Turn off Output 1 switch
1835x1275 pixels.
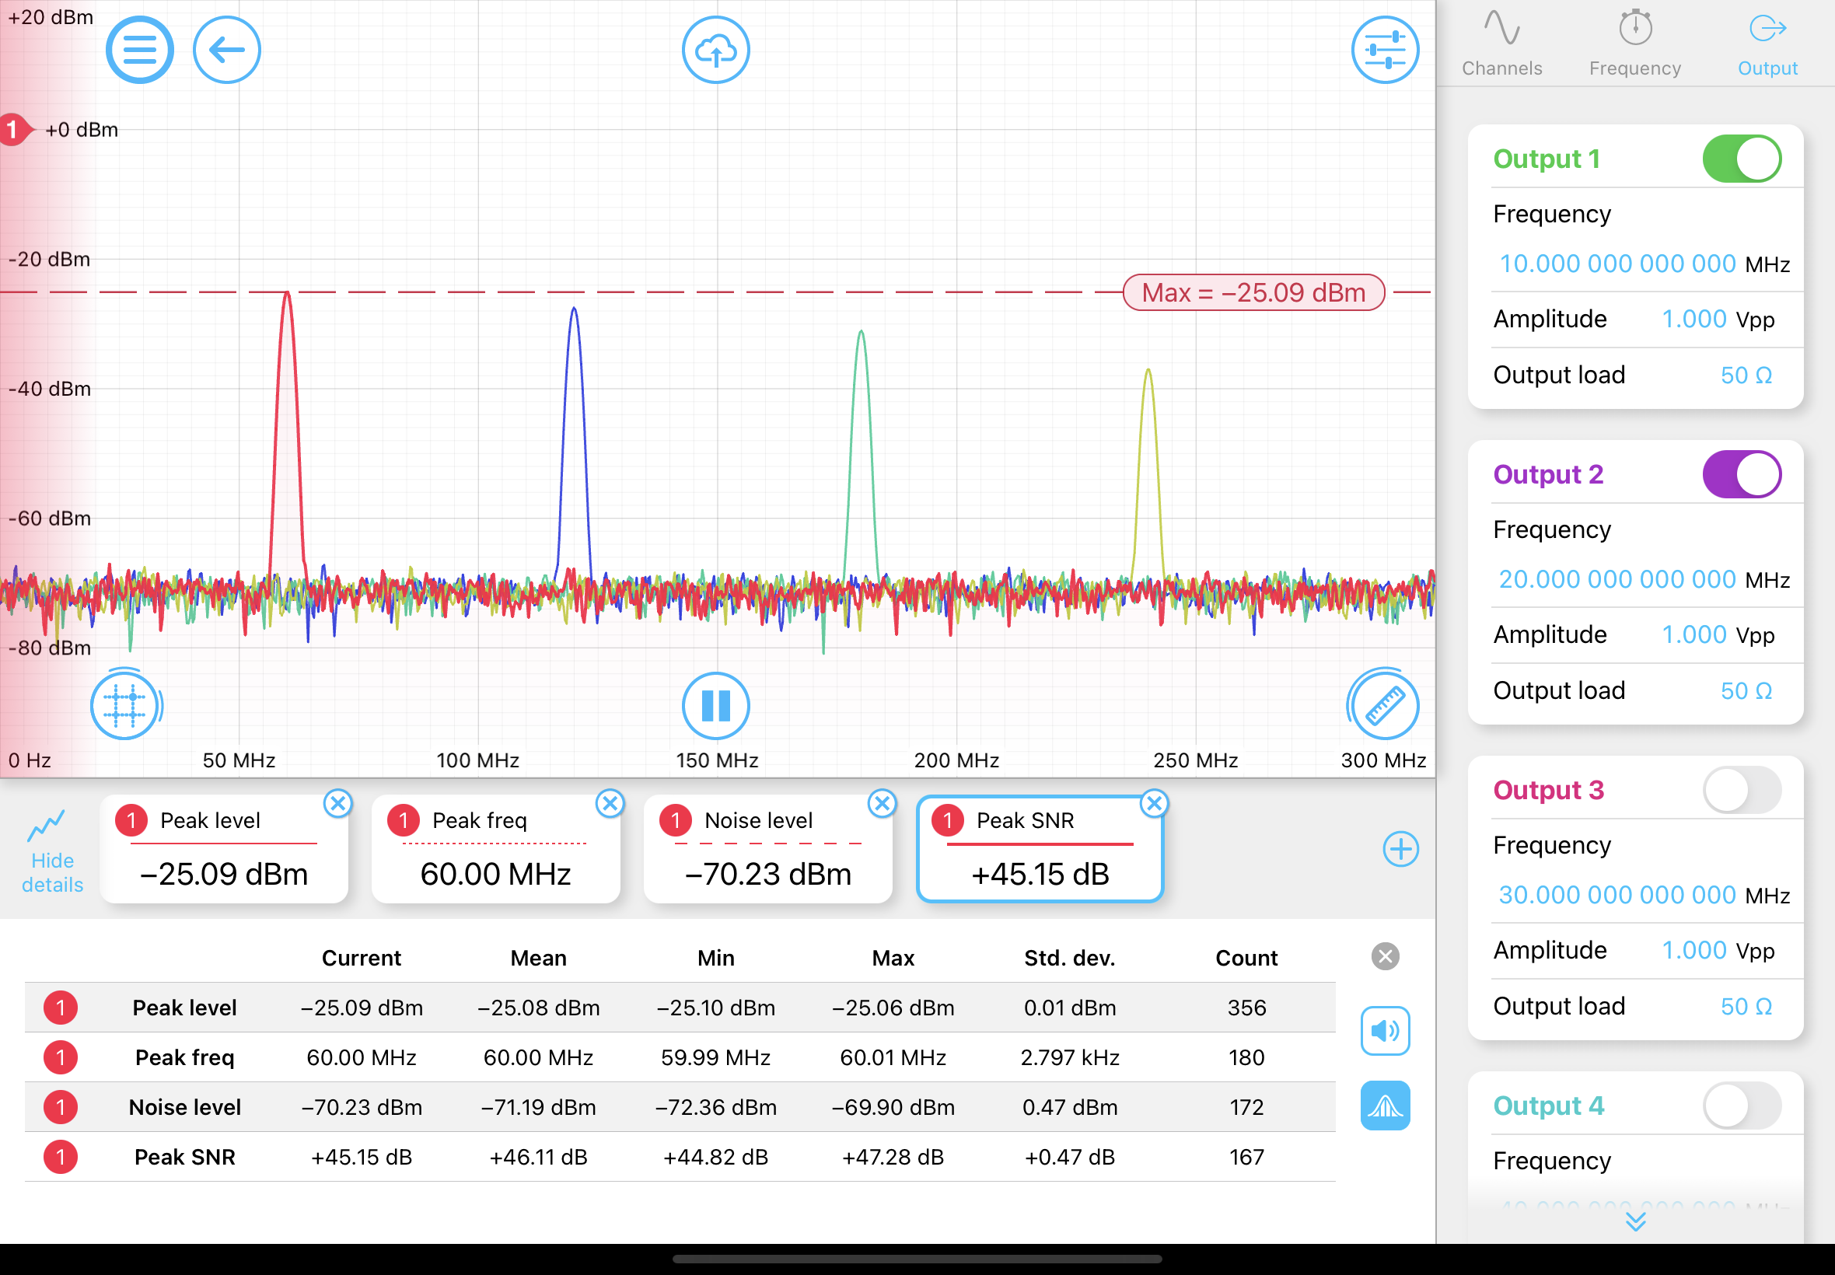click(1742, 159)
